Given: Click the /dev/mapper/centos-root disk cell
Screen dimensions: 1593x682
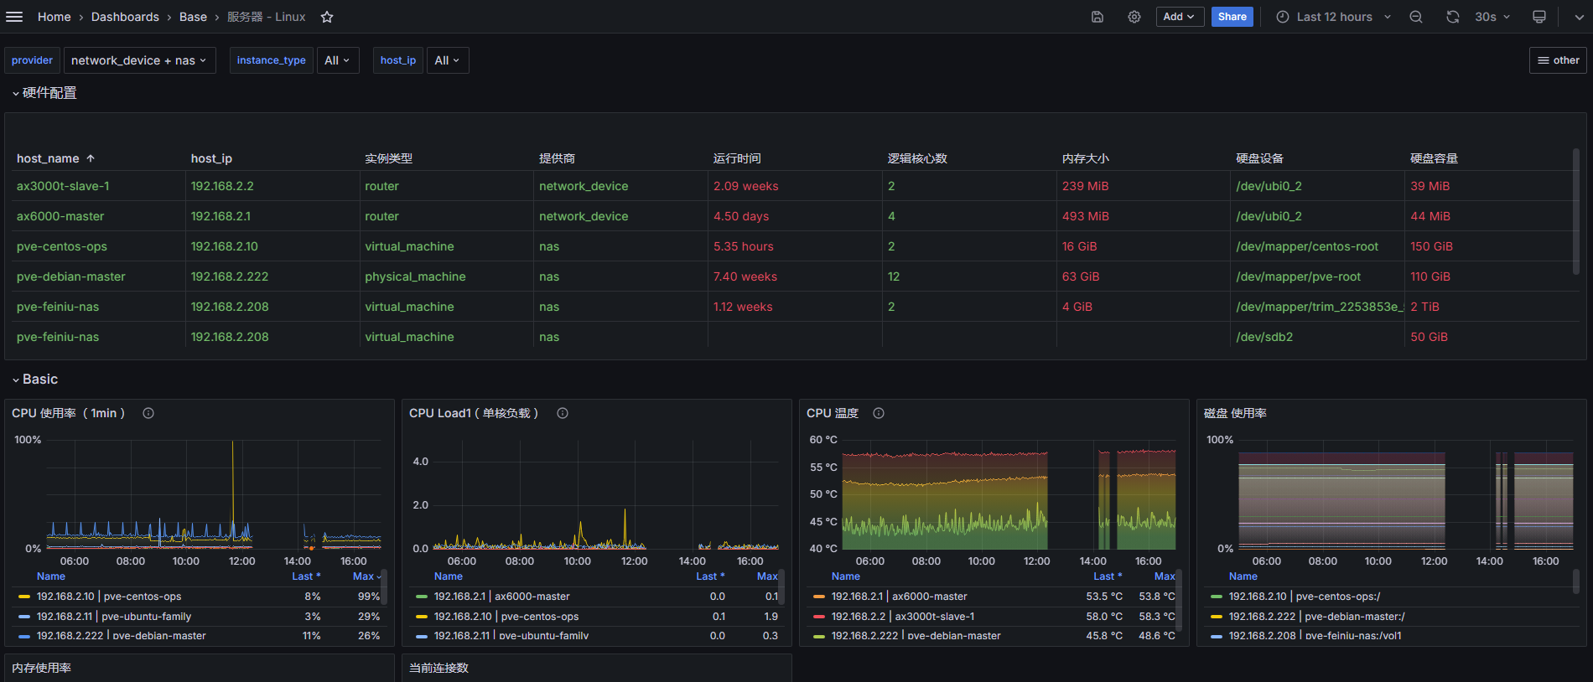Looking at the screenshot, I should click(x=1307, y=246).
